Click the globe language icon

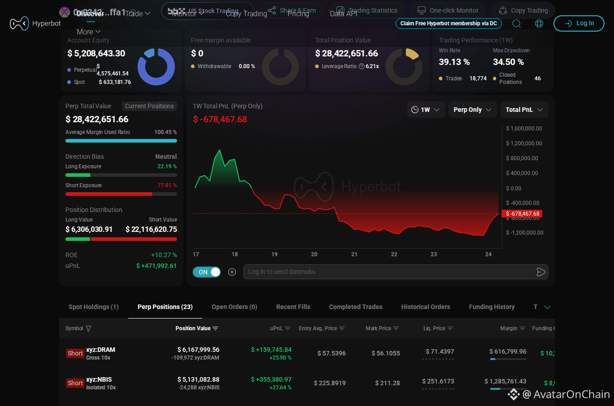(x=539, y=23)
